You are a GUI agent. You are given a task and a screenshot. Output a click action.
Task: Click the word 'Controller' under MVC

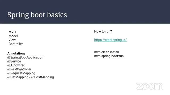(16, 44)
